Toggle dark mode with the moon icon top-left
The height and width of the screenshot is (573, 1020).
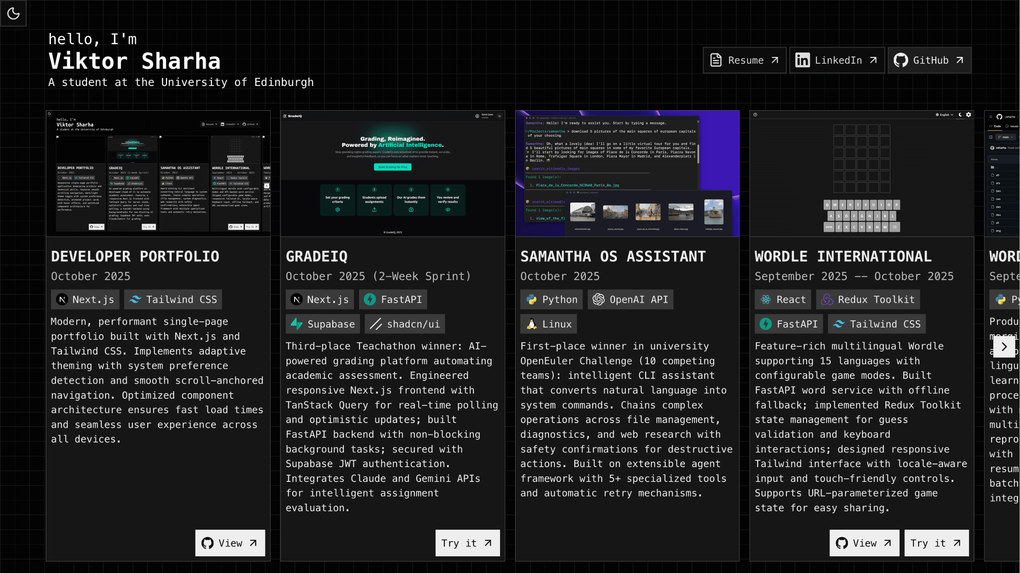14,14
